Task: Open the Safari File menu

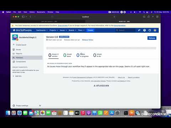Action: point(15,12)
